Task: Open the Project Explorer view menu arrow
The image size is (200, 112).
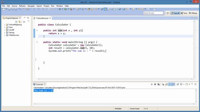Action: click(x=28, y=21)
